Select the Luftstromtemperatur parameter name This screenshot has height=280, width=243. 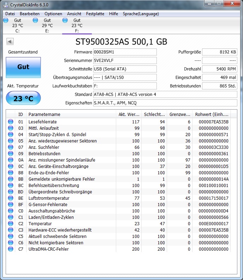49,198
